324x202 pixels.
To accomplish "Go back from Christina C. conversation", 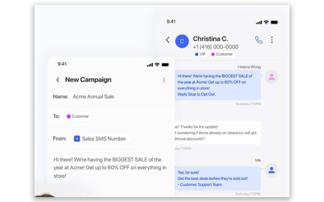I will click(168, 40).
